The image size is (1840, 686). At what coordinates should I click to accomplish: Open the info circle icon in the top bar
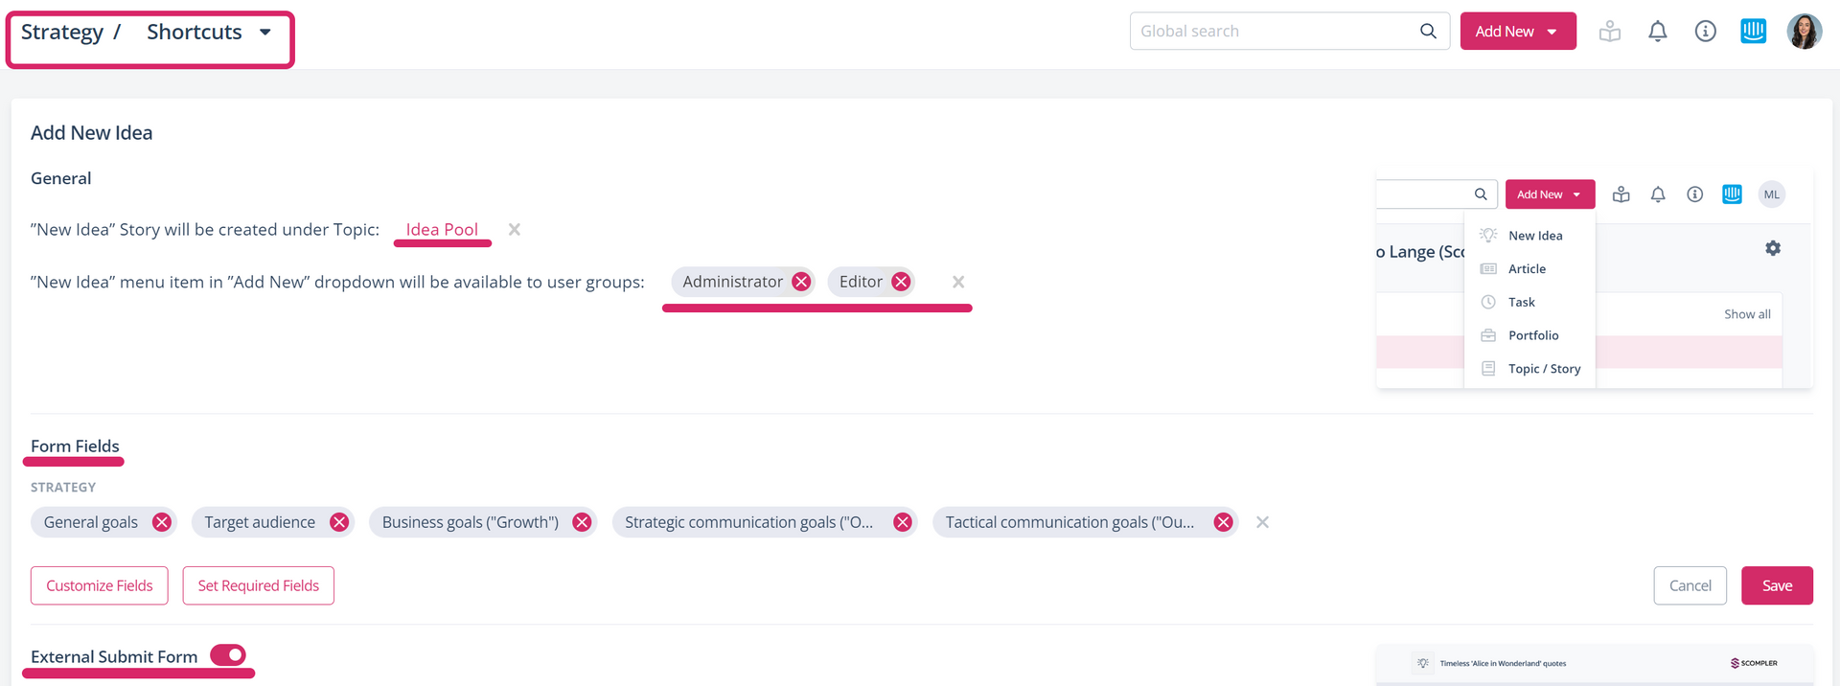[x=1705, y=32]
